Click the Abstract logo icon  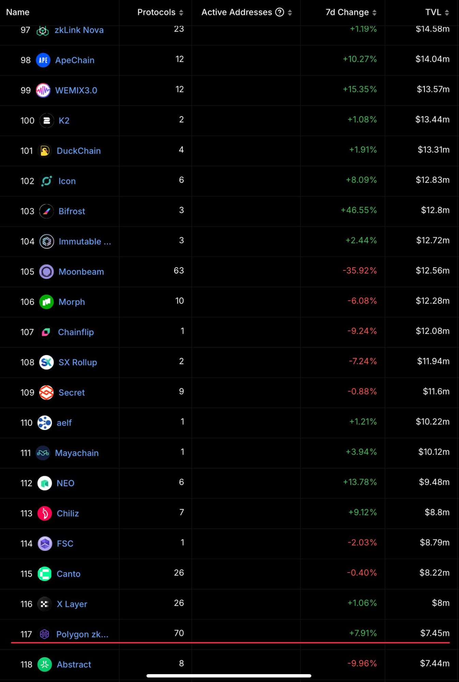[x=45, y=664]
